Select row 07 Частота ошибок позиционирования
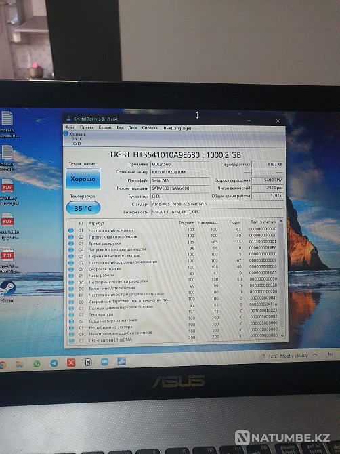Viewport: 340px width, 454px height. (x=173, y=262)
